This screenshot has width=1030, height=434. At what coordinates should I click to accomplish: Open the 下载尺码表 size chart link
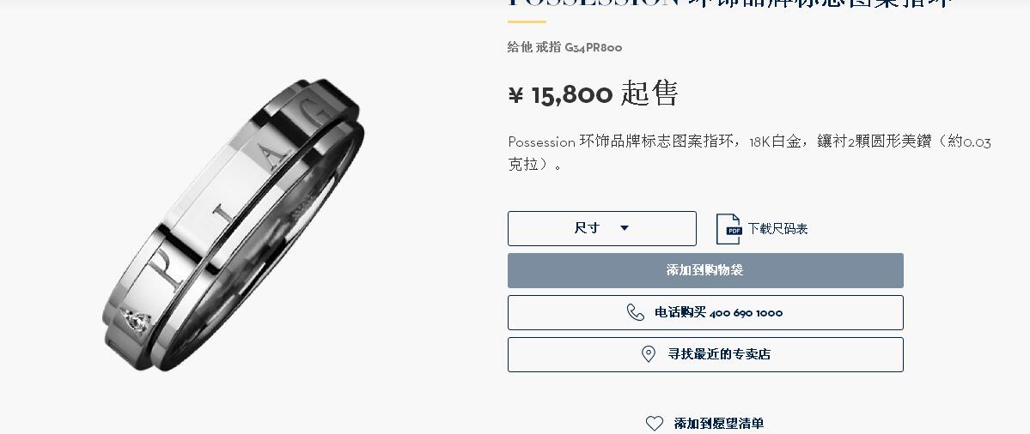point(777,229)
